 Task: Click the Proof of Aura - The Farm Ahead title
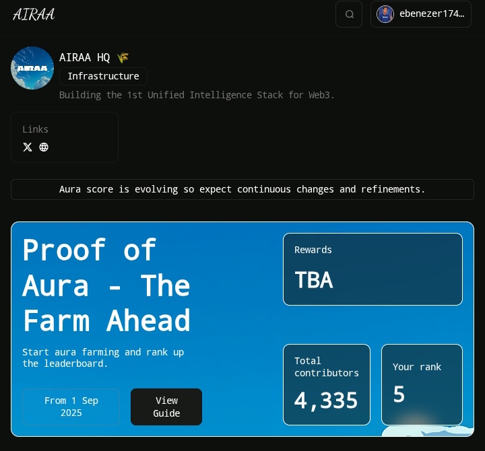pyautogui.click(x=106, y=285)
